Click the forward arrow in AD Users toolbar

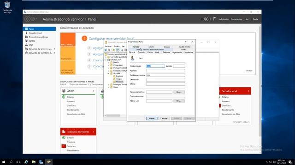[109, 50]
